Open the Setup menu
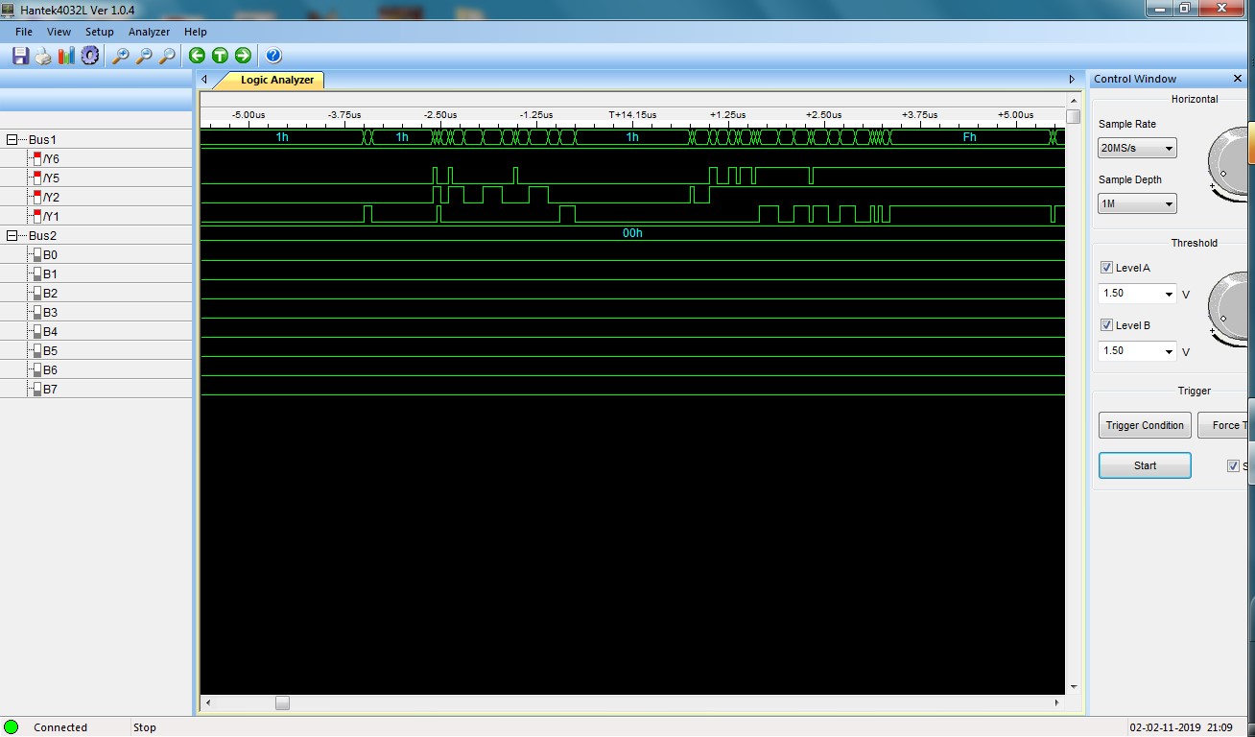1255x737 pixels. pyautogui.click(x=99, y=32)
